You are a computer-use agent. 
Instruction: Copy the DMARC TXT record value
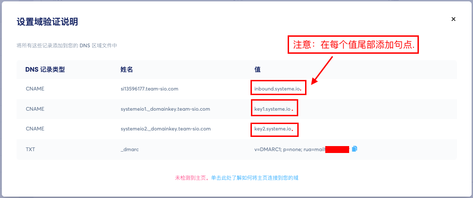355,148
